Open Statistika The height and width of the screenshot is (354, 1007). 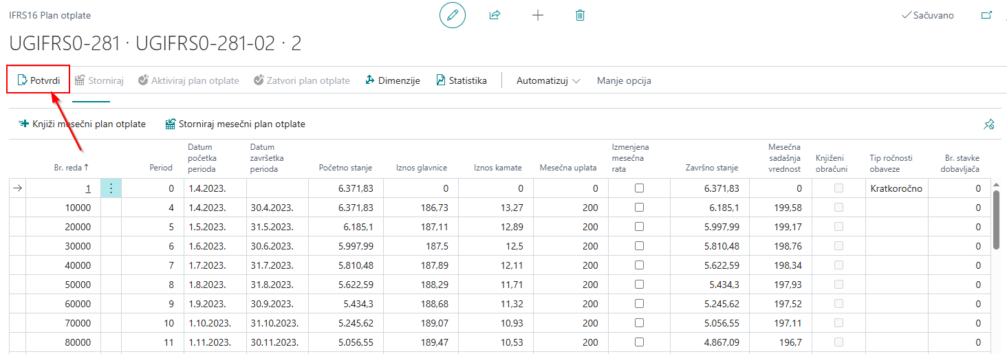[461, 80]
